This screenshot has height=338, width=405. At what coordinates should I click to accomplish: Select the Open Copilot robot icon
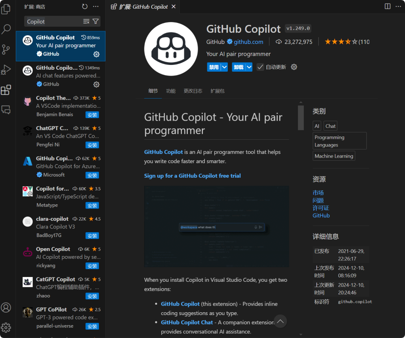pos(28,252)
